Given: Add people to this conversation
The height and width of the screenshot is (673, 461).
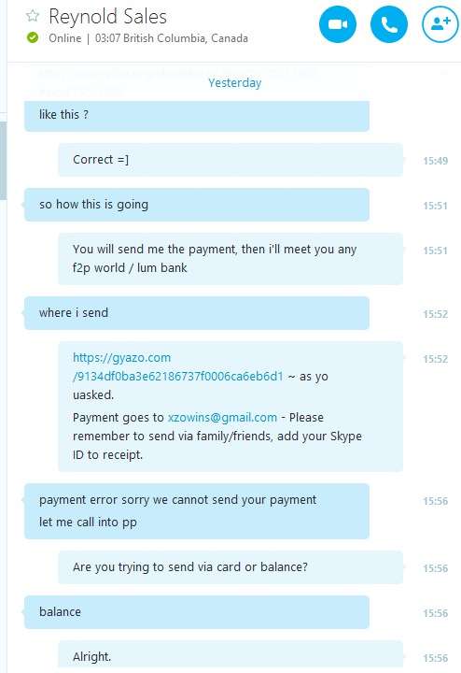Looking at the screenshot, I should 440,24.
